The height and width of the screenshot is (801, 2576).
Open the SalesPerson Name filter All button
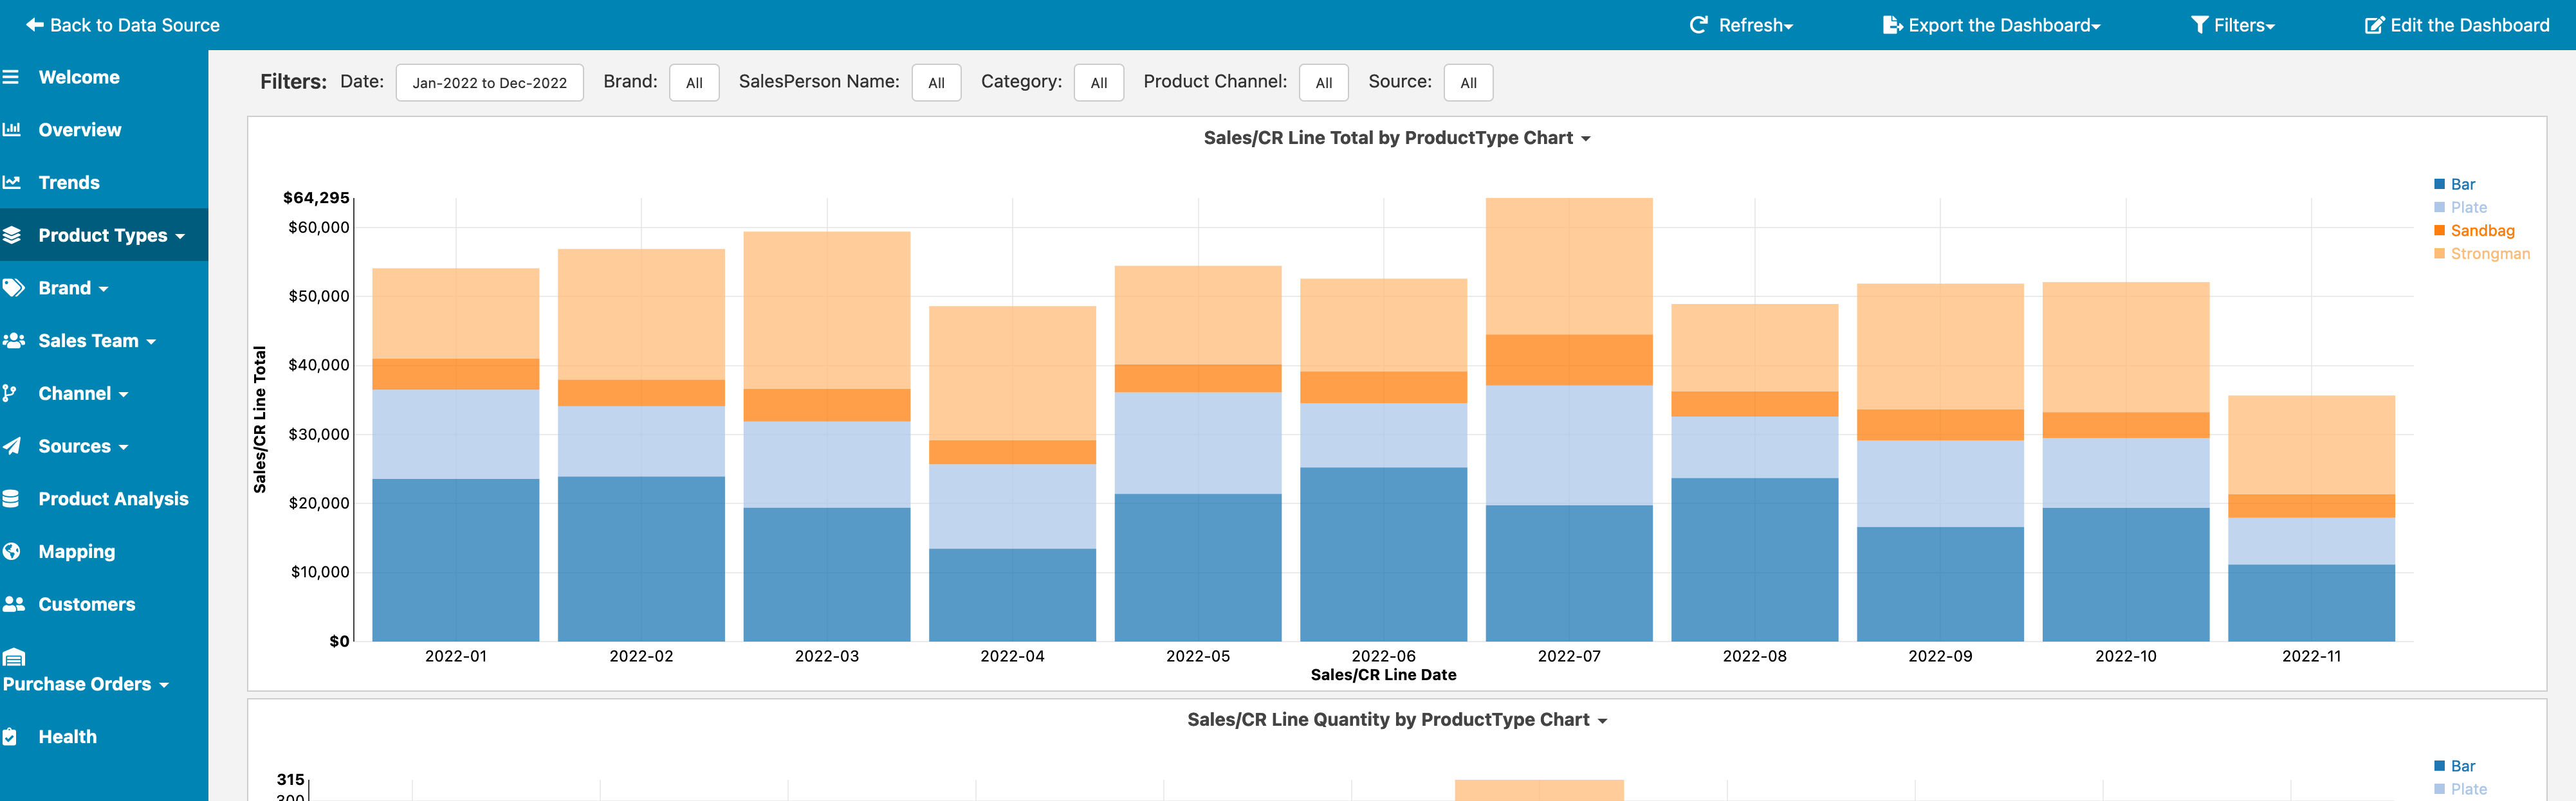(x=936, y=83)
